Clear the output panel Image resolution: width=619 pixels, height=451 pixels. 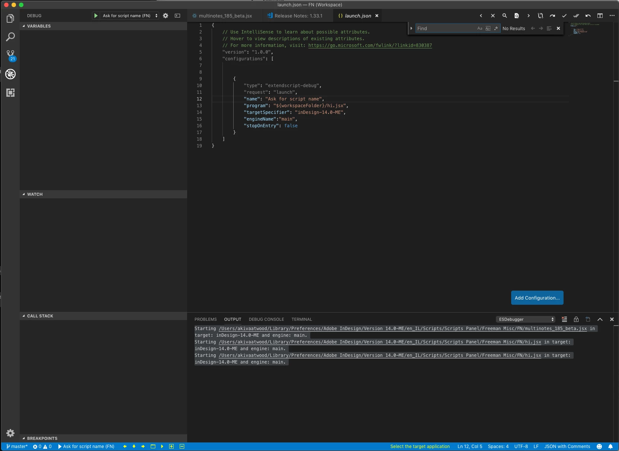[x=564, y=319]
